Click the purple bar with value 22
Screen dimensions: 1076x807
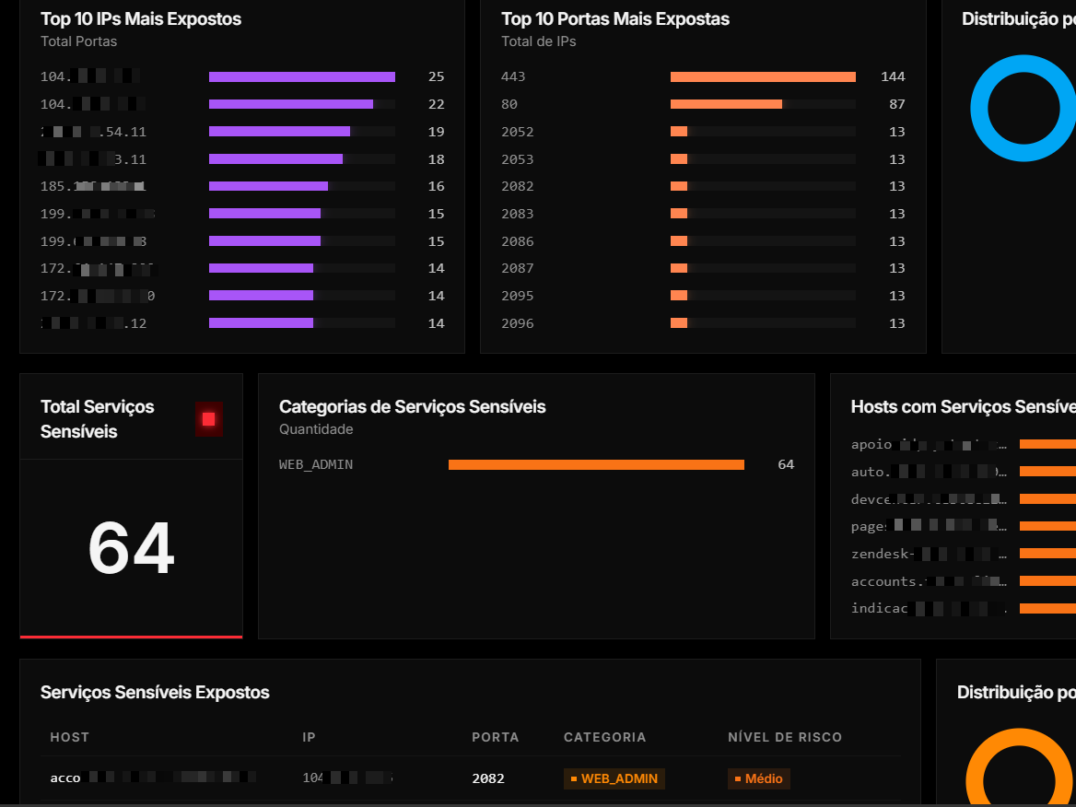click(x=291, y=104)
